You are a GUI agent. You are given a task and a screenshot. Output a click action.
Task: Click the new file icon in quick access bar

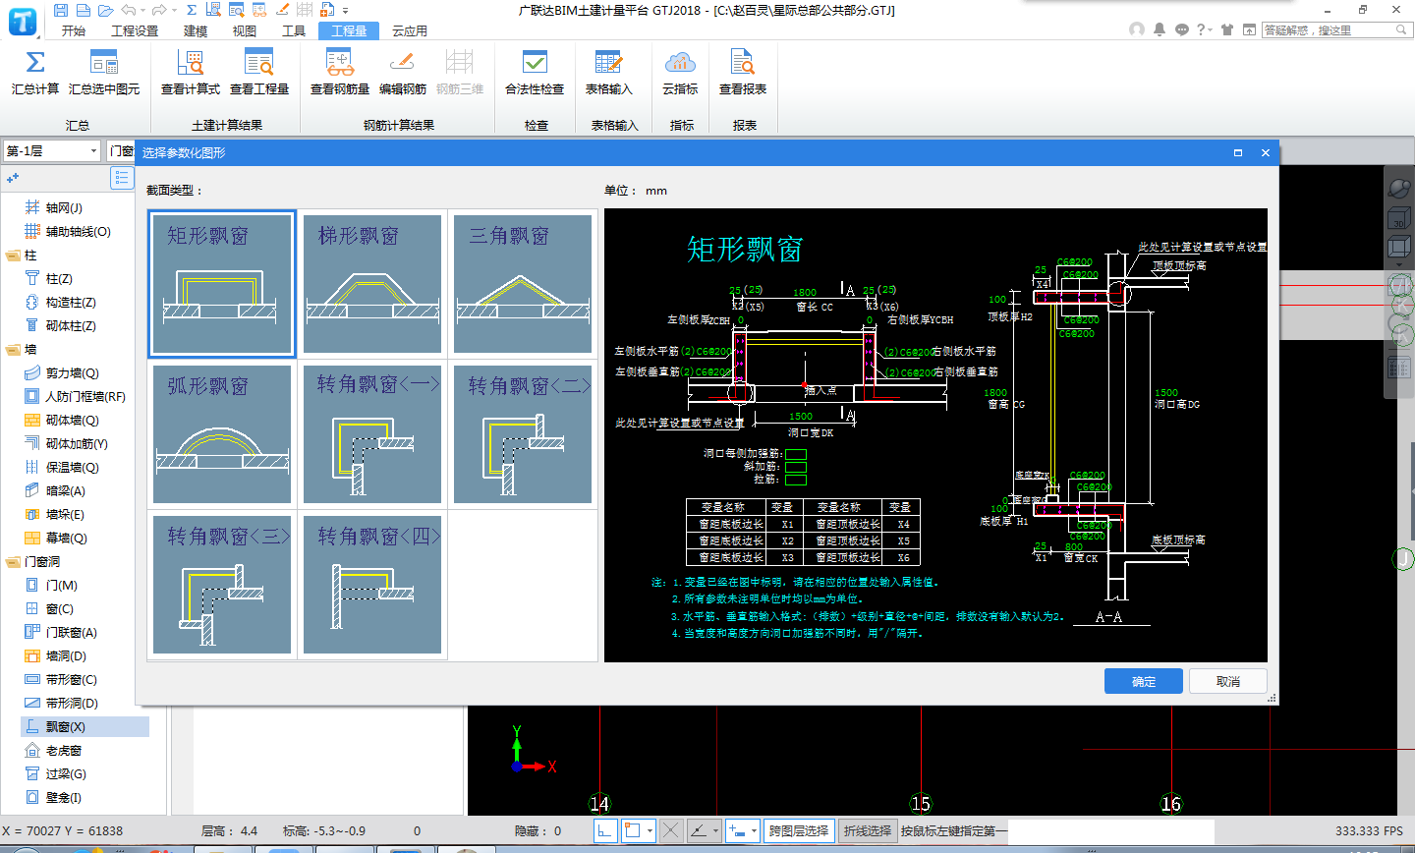83,10
